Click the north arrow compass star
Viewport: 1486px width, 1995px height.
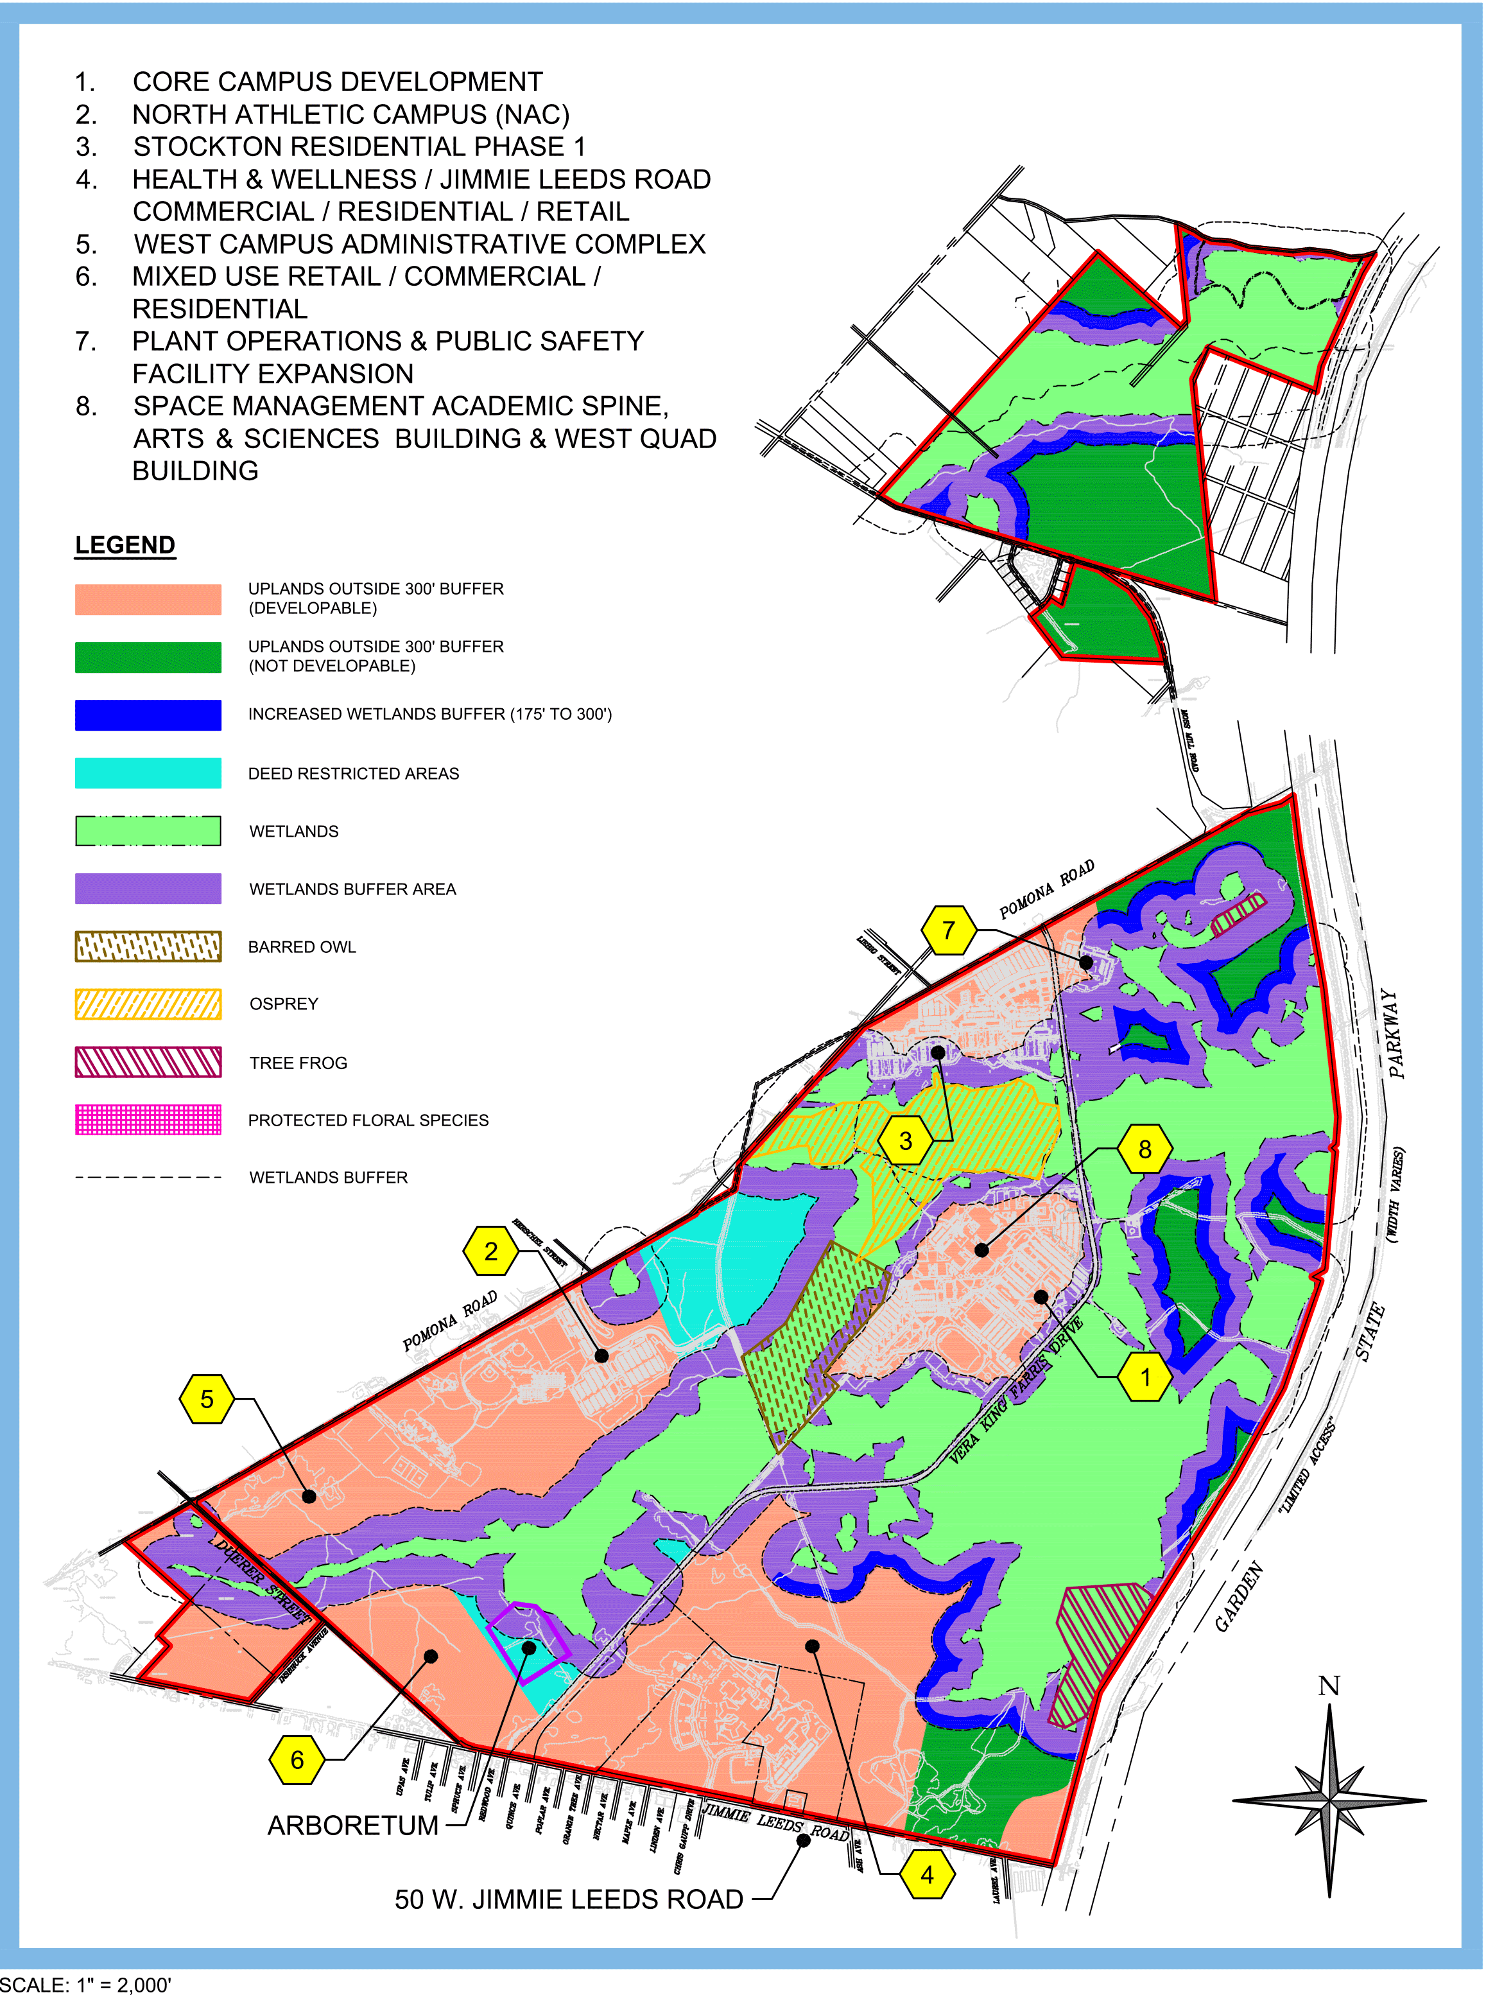point(1329,1800)
